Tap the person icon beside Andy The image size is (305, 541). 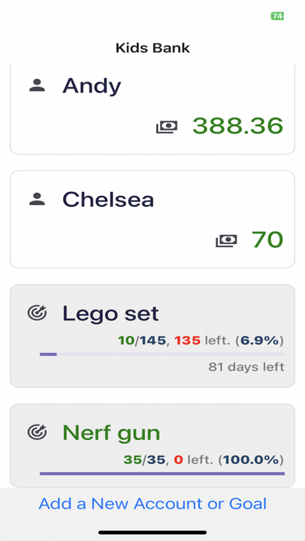37,86
